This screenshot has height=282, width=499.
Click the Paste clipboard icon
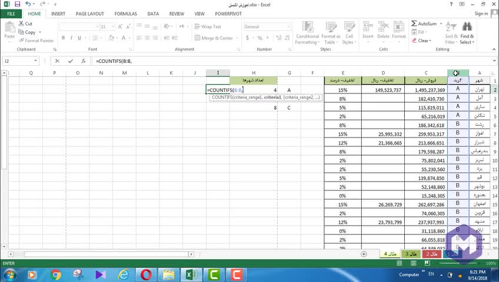pos(9,27)
